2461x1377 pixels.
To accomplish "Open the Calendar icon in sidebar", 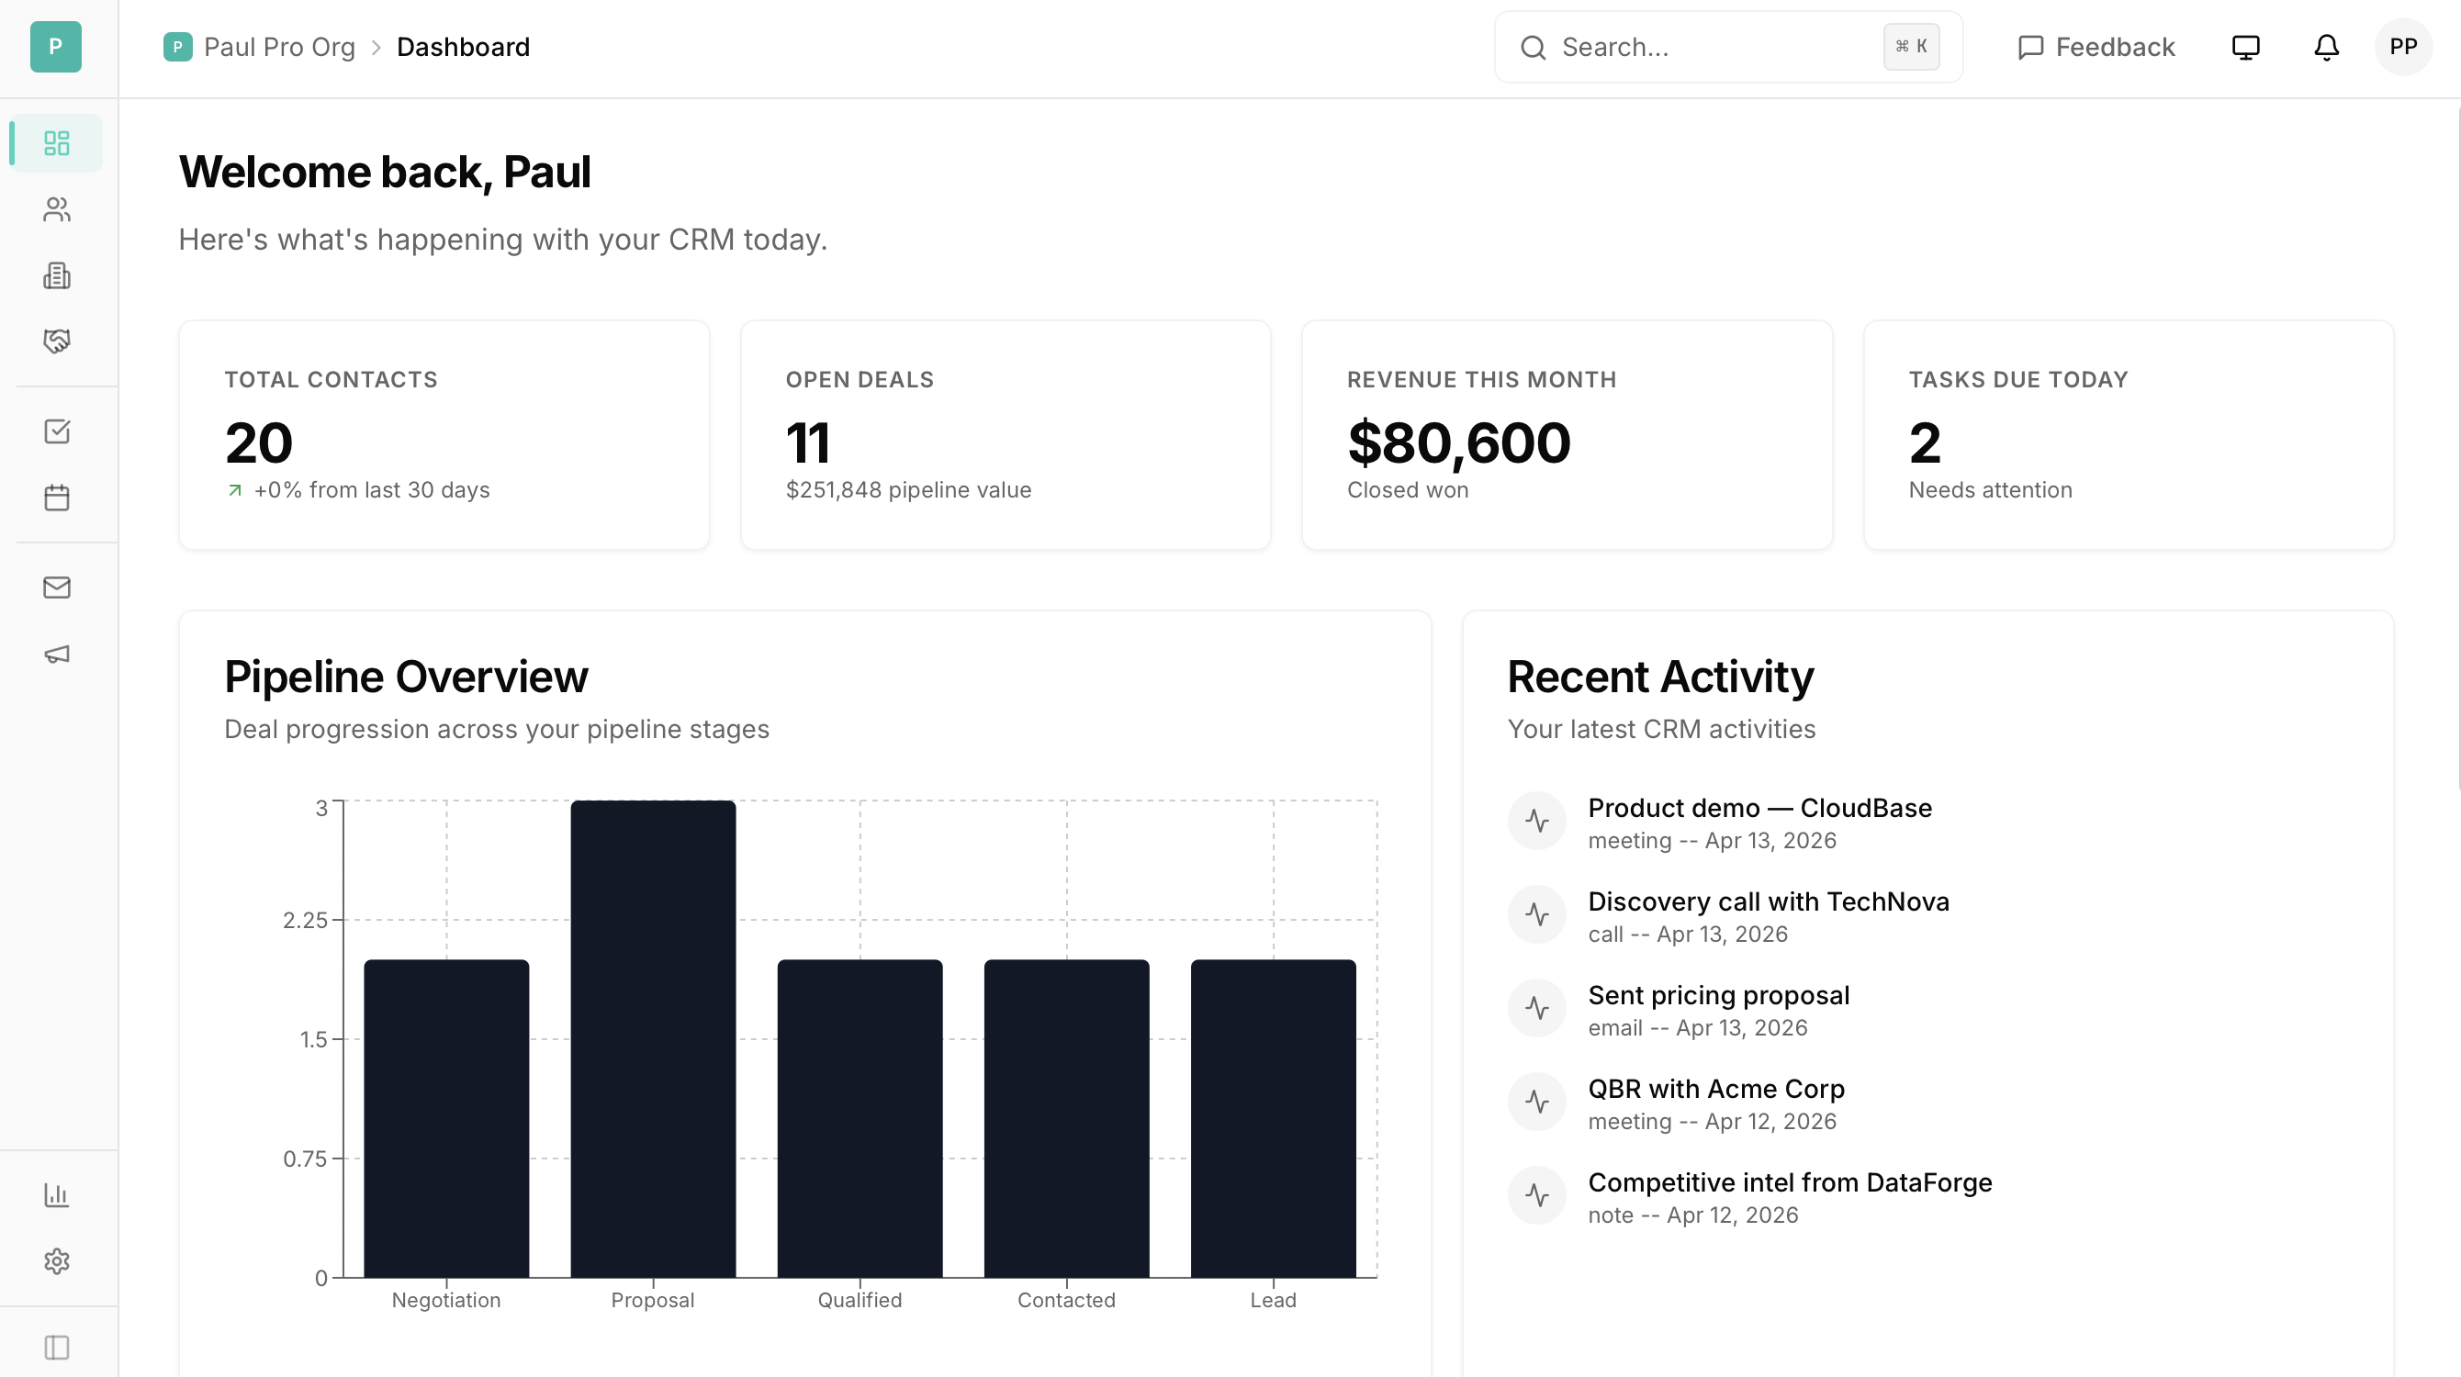I will pos(56,498).
